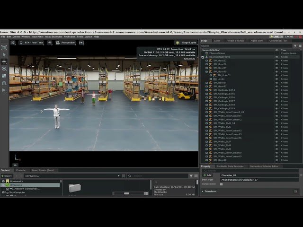Expand the SM_floor02 child node
This screenshot has width=303, height=227.
pyautogui.click(x=211, y=75)
